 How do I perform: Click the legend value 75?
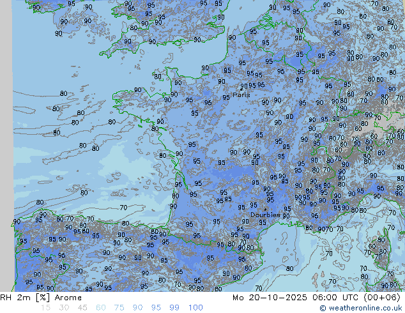[x=119, y=308]
